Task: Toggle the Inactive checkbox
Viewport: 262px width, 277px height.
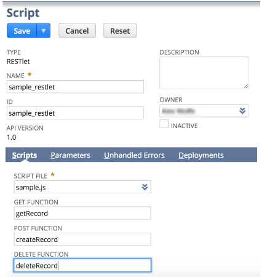Action: [x=164, y=124]
